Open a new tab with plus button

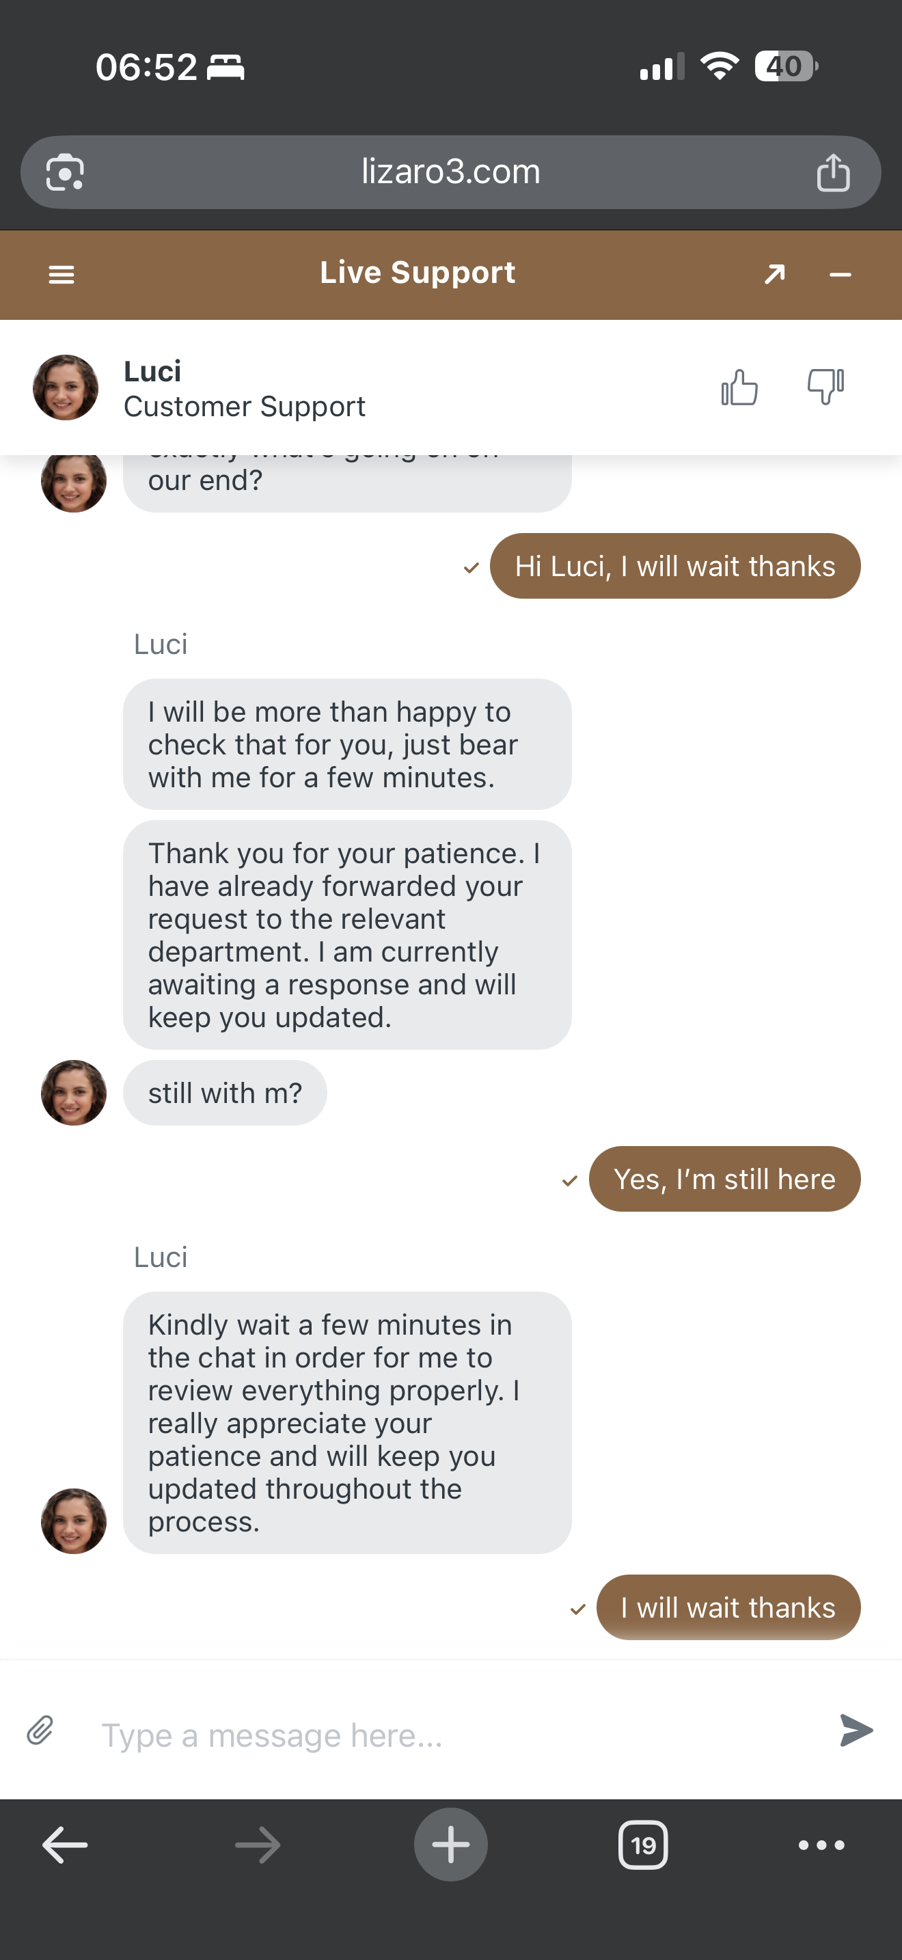pyautogui.click(x=450, y=1845)
